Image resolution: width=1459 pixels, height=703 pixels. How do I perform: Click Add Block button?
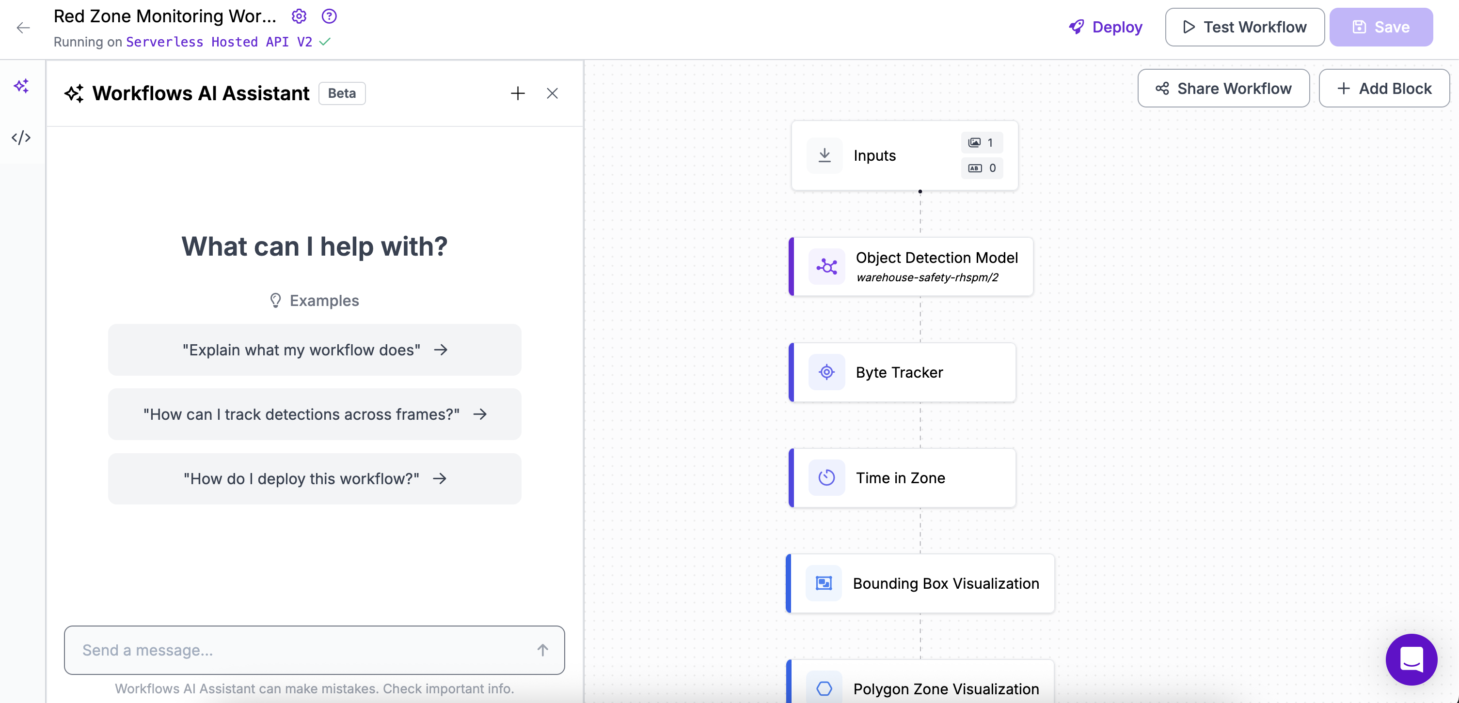[1384, 88]
